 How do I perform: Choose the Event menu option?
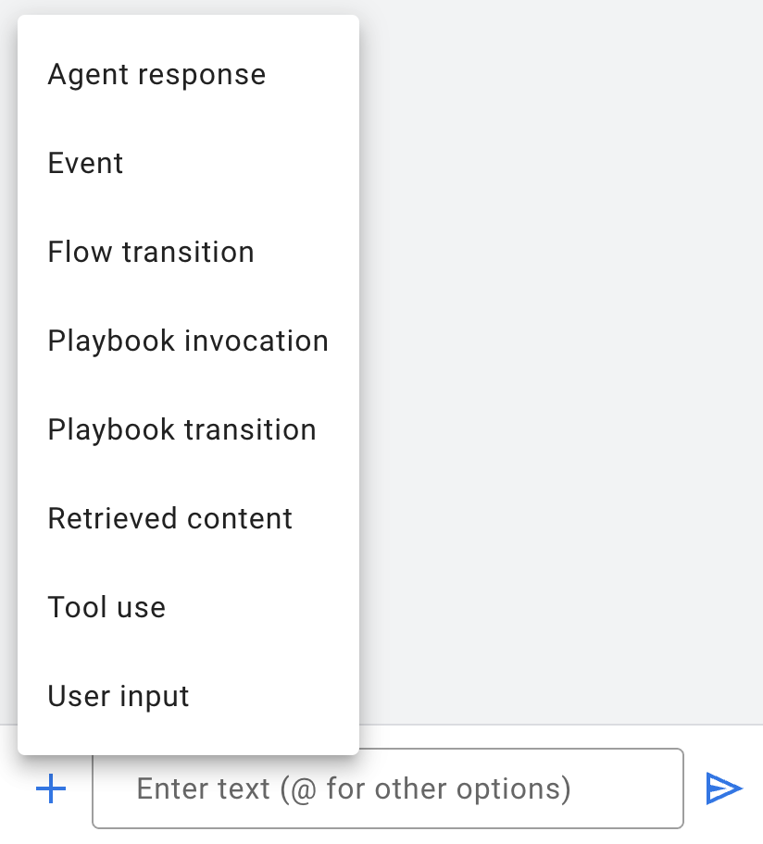pos(86,164)
